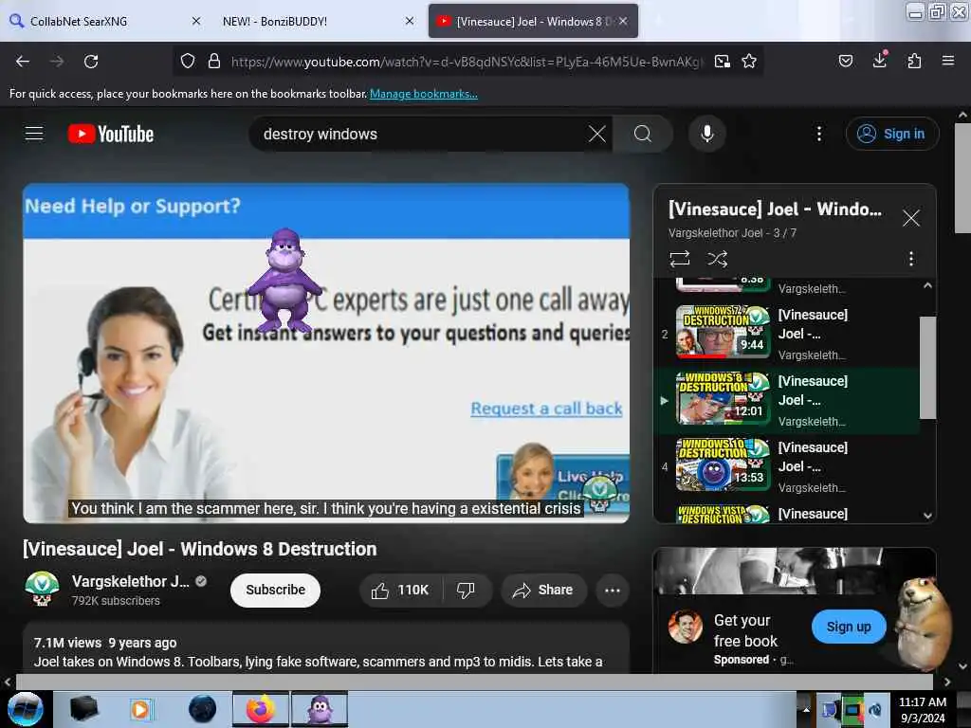Click the Sign up ad button
The image size is (971, 728).
point(849,627)
